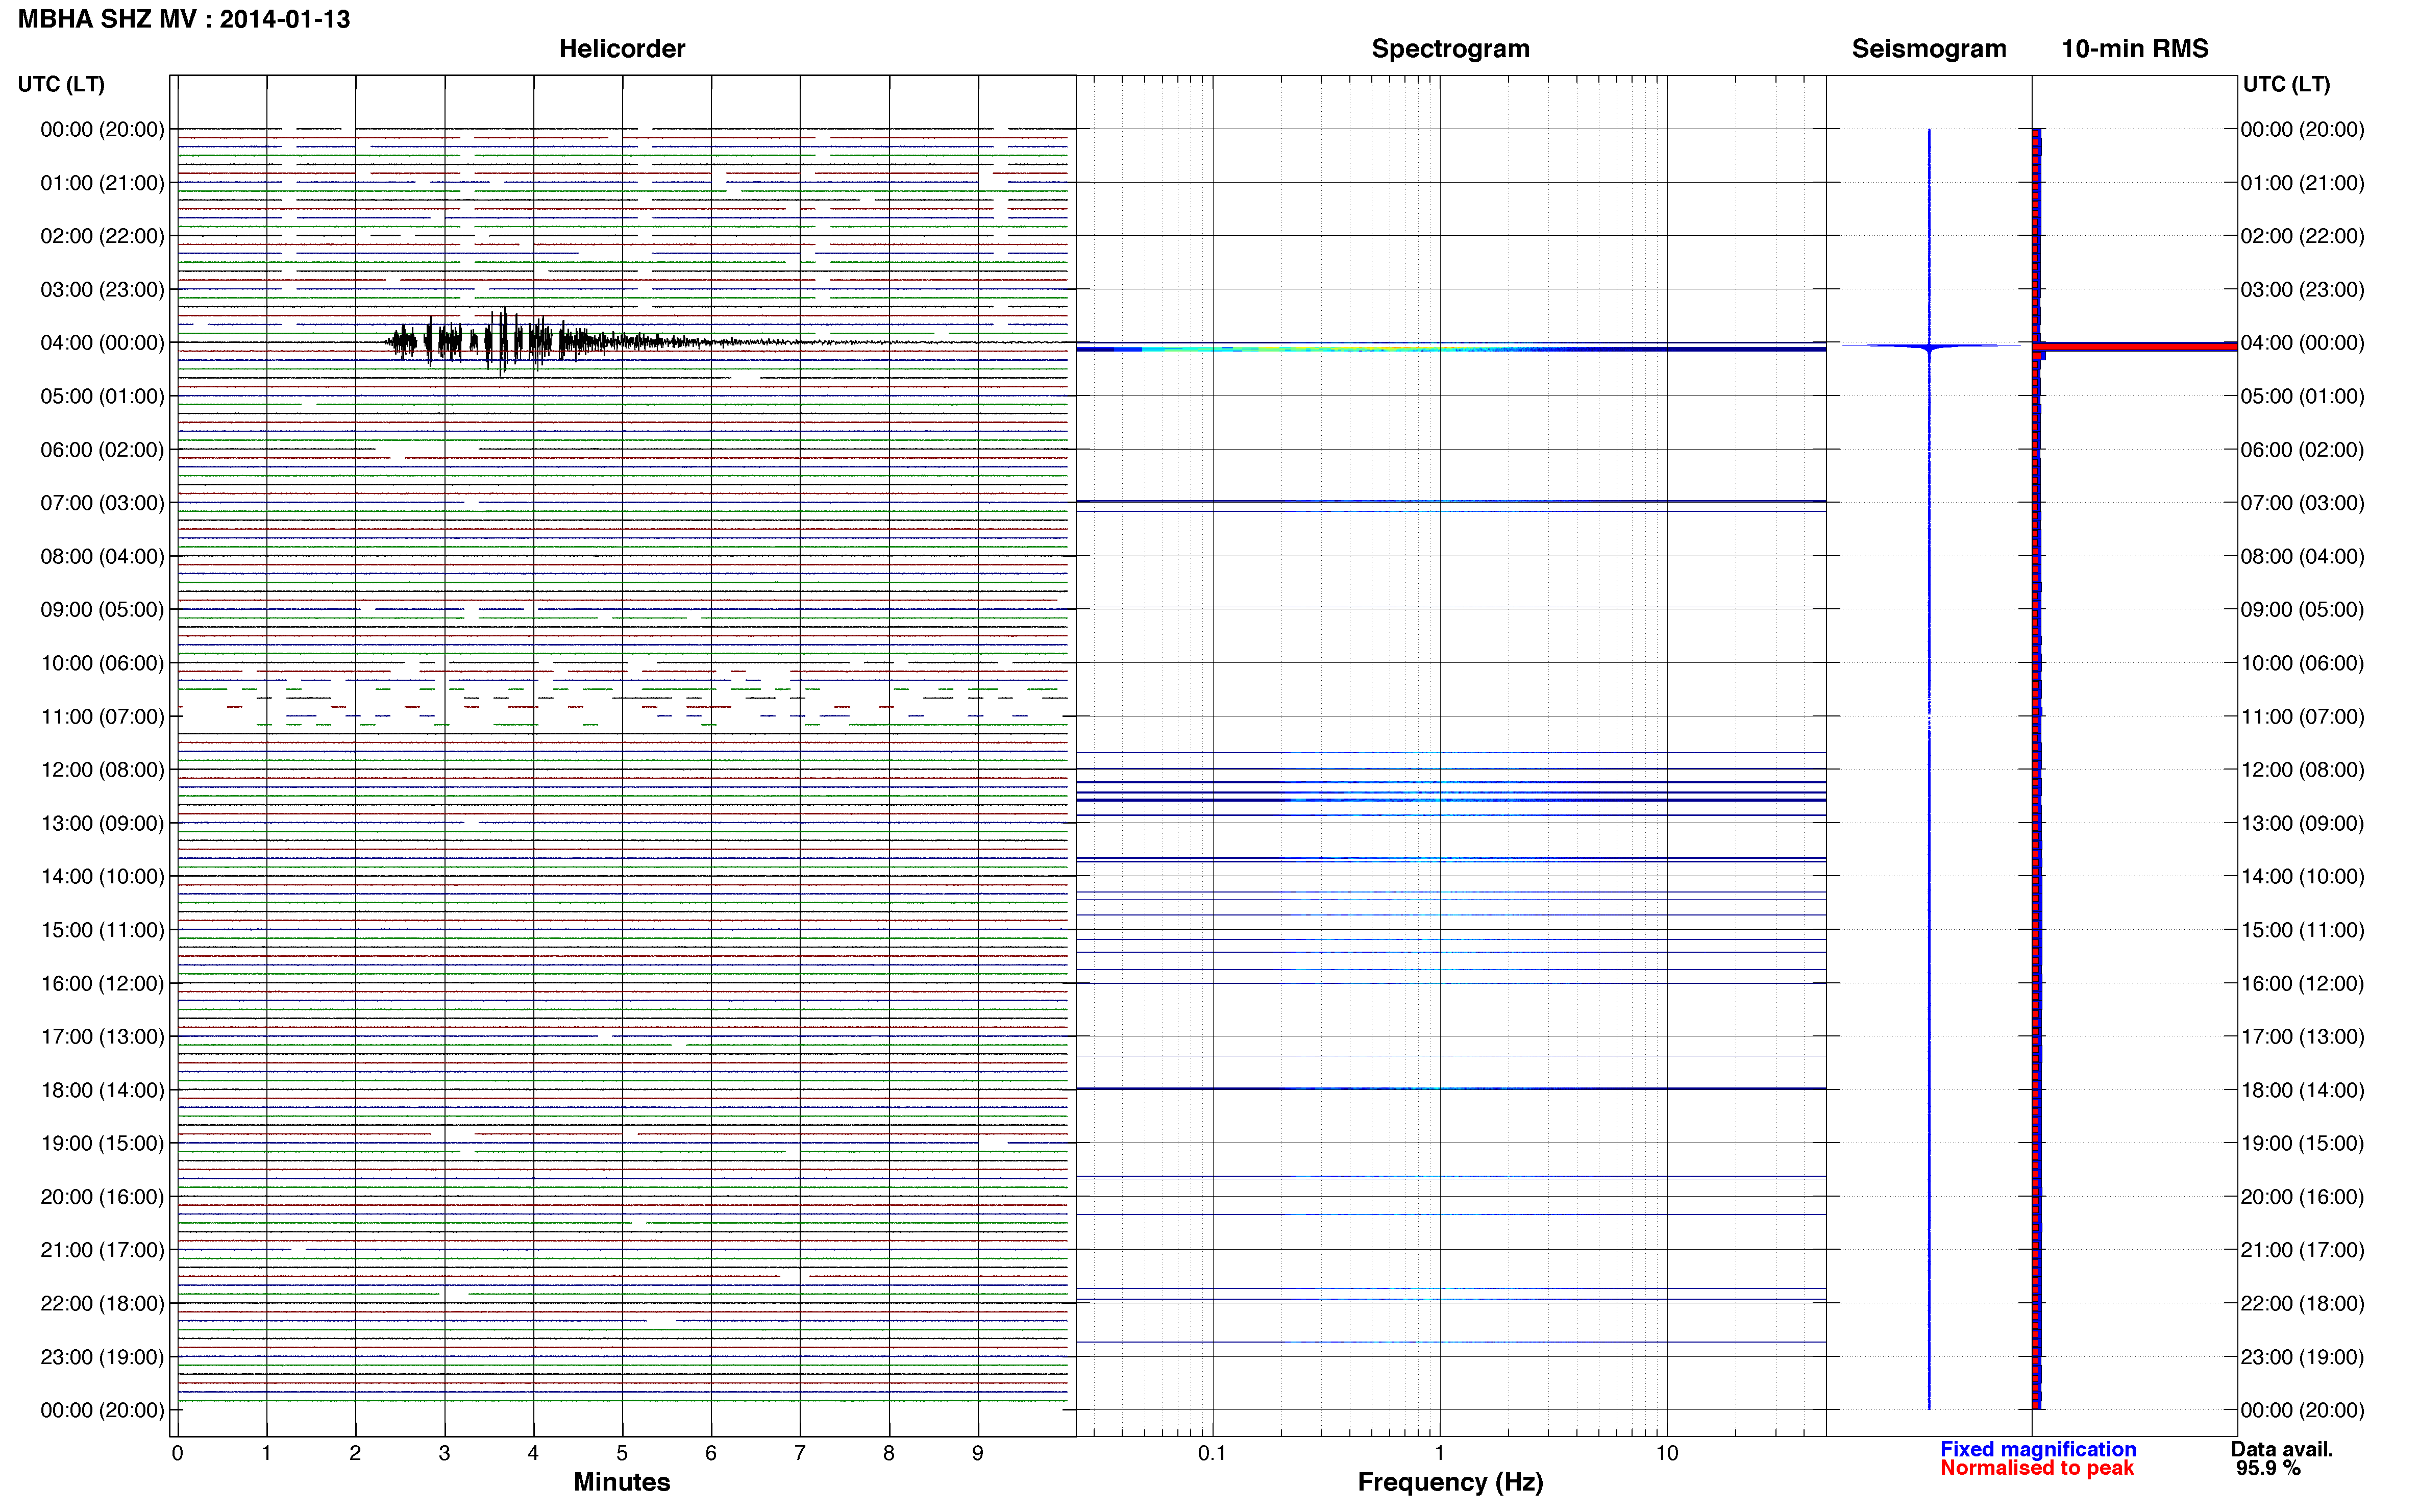Click minute tick label 0 on helicorder axis
2419x1512 pixels.
tap(177, 1454)
